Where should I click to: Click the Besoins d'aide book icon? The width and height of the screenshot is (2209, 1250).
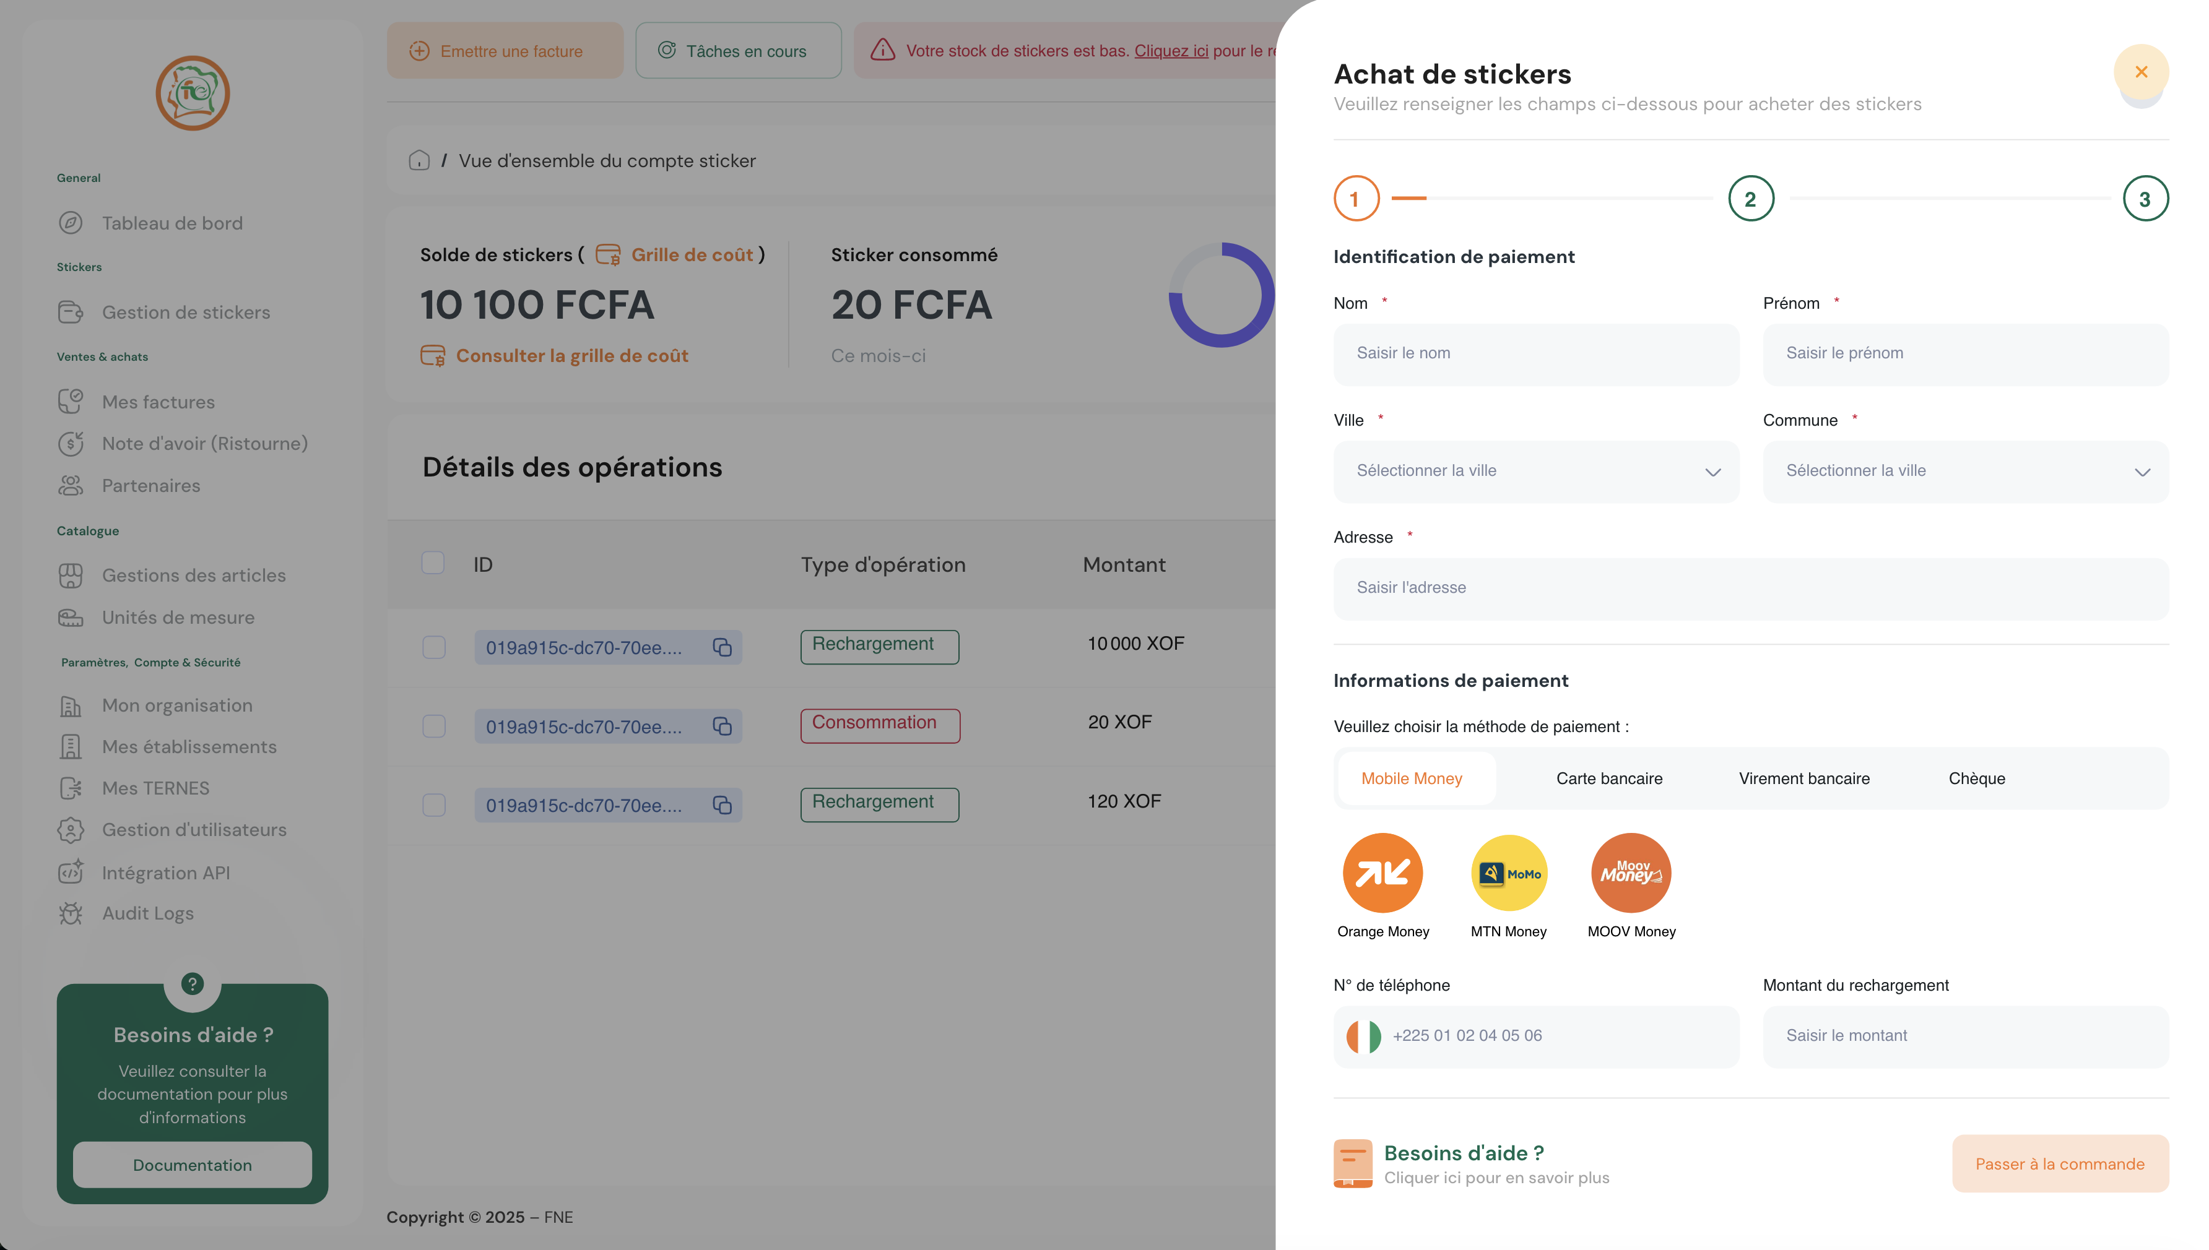click(x=1353, y=1163)
